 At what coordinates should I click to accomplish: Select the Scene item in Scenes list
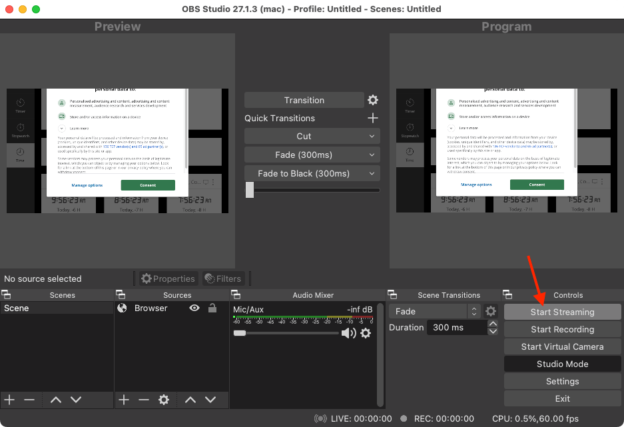[57, 308]
